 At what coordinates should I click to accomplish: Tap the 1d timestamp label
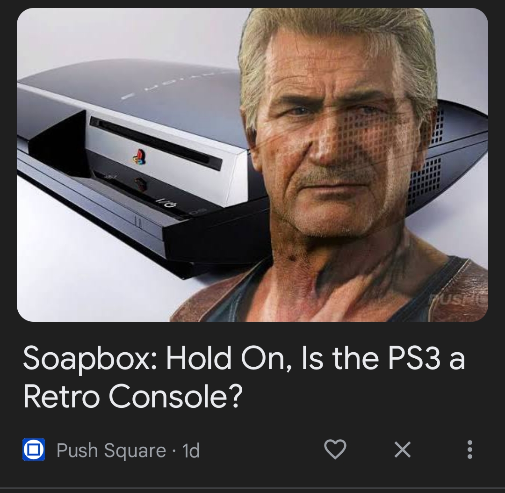191,450
